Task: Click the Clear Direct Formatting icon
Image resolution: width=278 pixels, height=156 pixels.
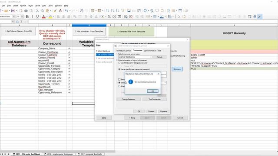Action: coord(60,11)
